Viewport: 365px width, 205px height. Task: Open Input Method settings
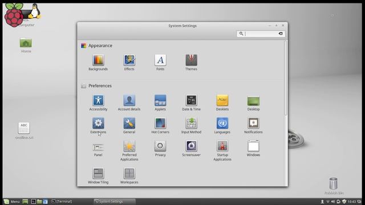pos(191,125)
